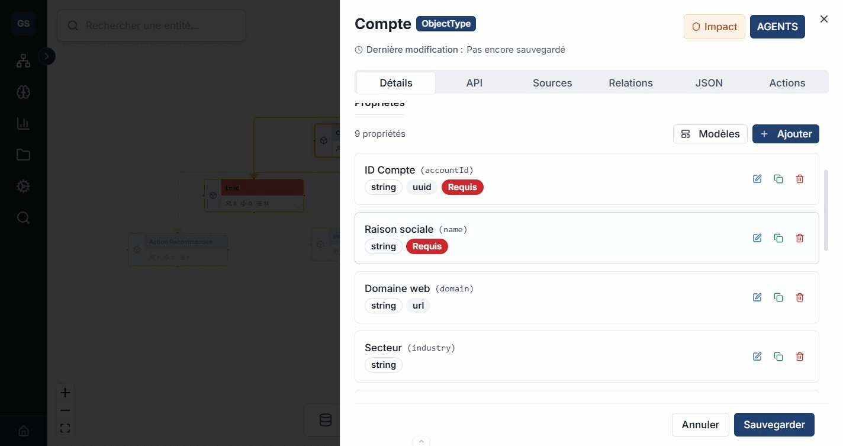This screenshot has width=843, height=446.
Task: Switch to the JSON tab
Action: point(709,83)
